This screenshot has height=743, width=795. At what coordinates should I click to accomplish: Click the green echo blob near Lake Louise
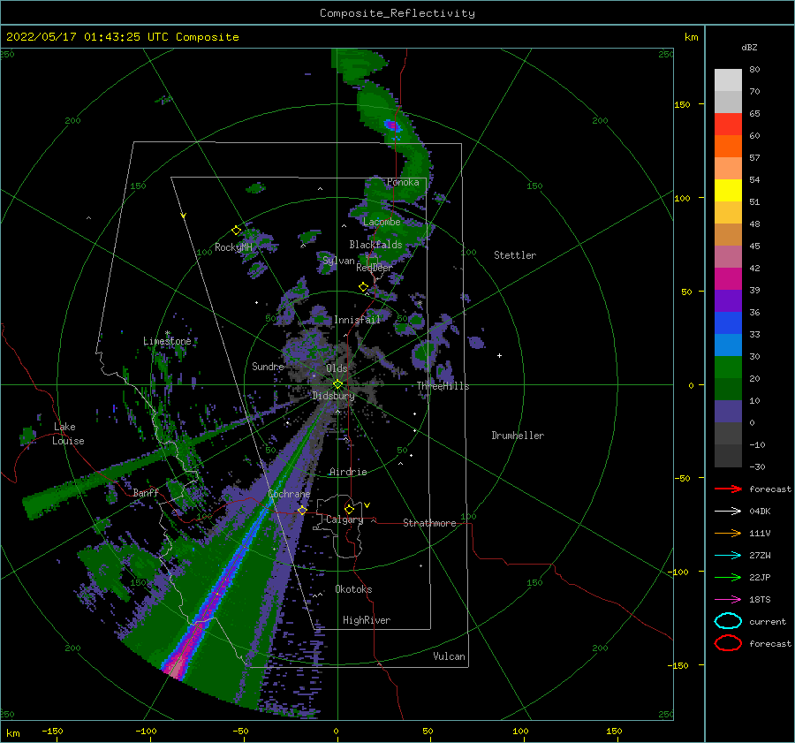tap(28, 436)
